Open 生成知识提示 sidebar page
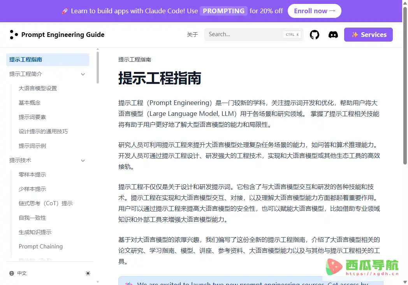 tap(35, 232)
